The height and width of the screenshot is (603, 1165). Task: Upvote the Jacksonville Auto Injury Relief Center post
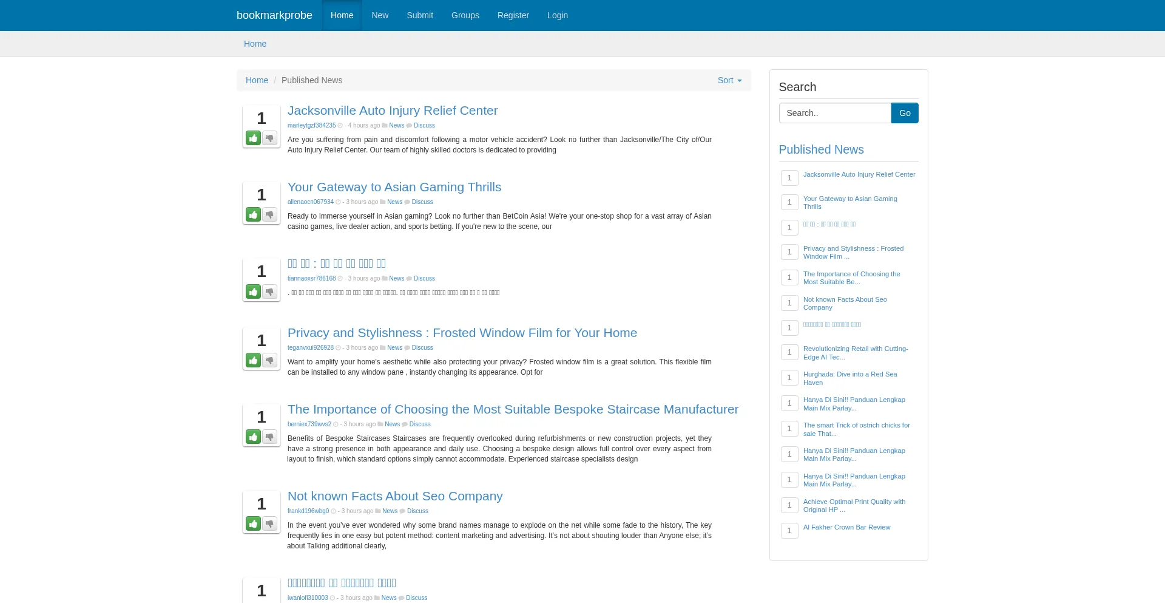(x=253, y=138)
